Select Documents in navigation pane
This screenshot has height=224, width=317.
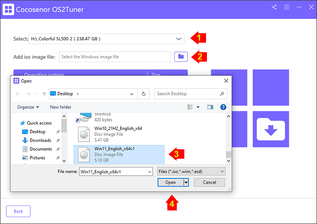pos(37,149)
